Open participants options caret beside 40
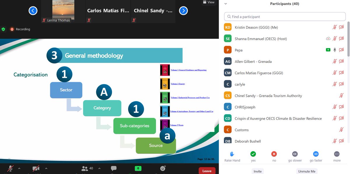The height and width of the screenshot is (174, 350). pos(99,168)
